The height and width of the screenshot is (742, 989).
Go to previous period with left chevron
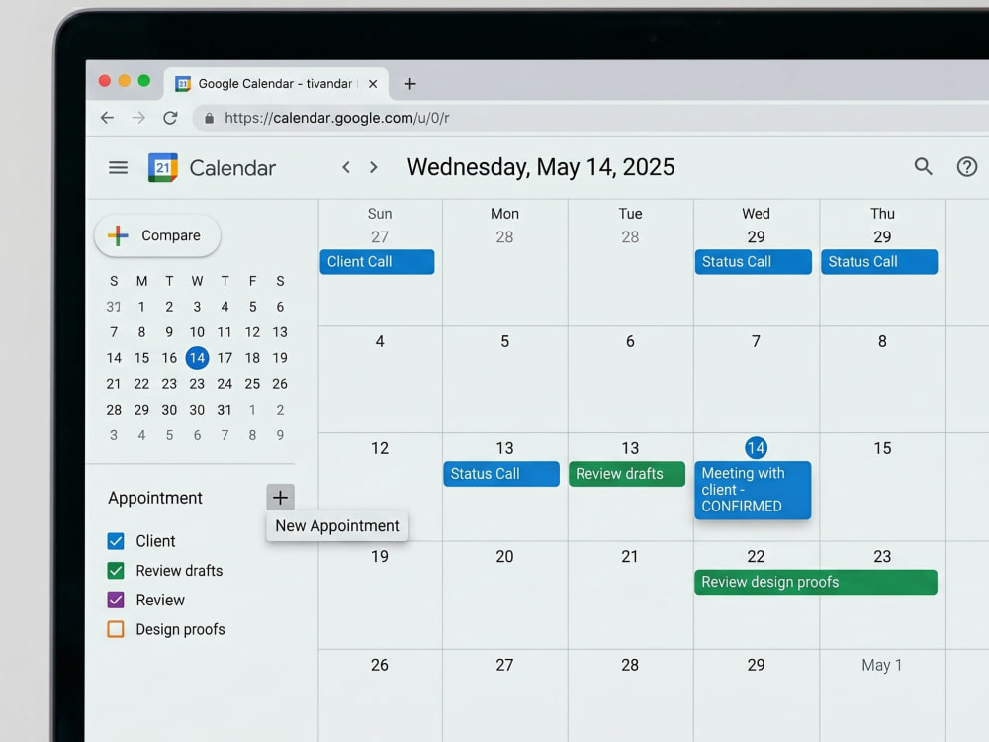click(x=345, y=167)
